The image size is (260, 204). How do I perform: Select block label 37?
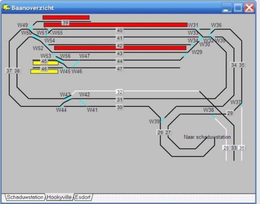(9, 71)
